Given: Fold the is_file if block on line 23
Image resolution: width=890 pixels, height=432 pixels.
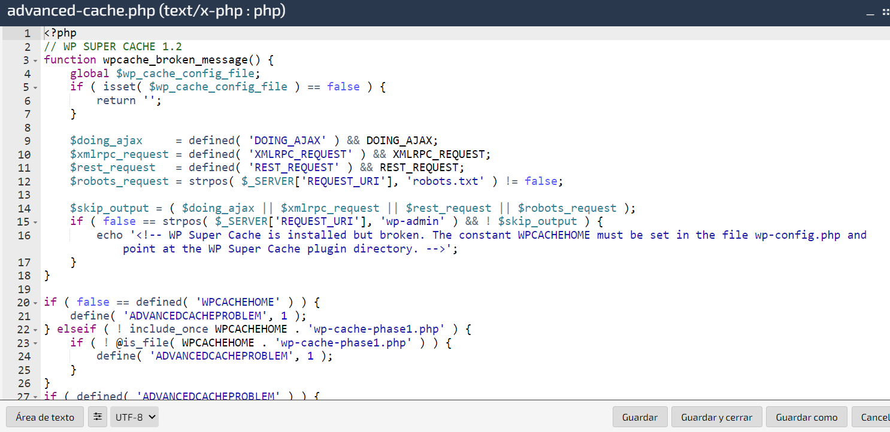Looking at the screenshot, I should [x=35, y=343].
